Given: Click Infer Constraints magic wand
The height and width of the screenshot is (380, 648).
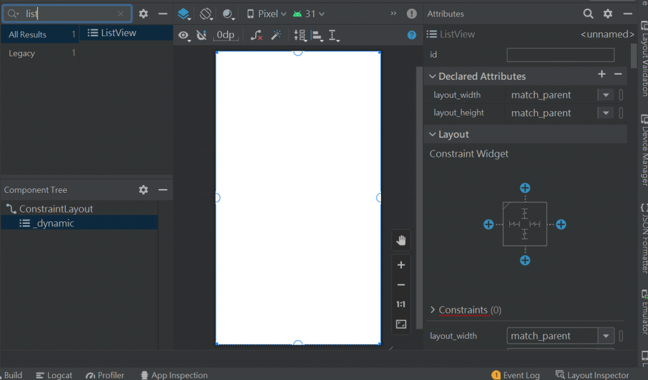Looking at the screenshot, I should point(276,35).
